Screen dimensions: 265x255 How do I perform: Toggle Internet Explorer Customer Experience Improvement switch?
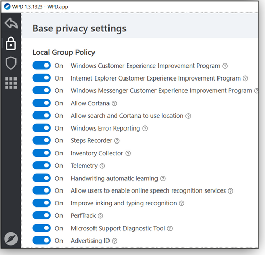click(41, 78)
